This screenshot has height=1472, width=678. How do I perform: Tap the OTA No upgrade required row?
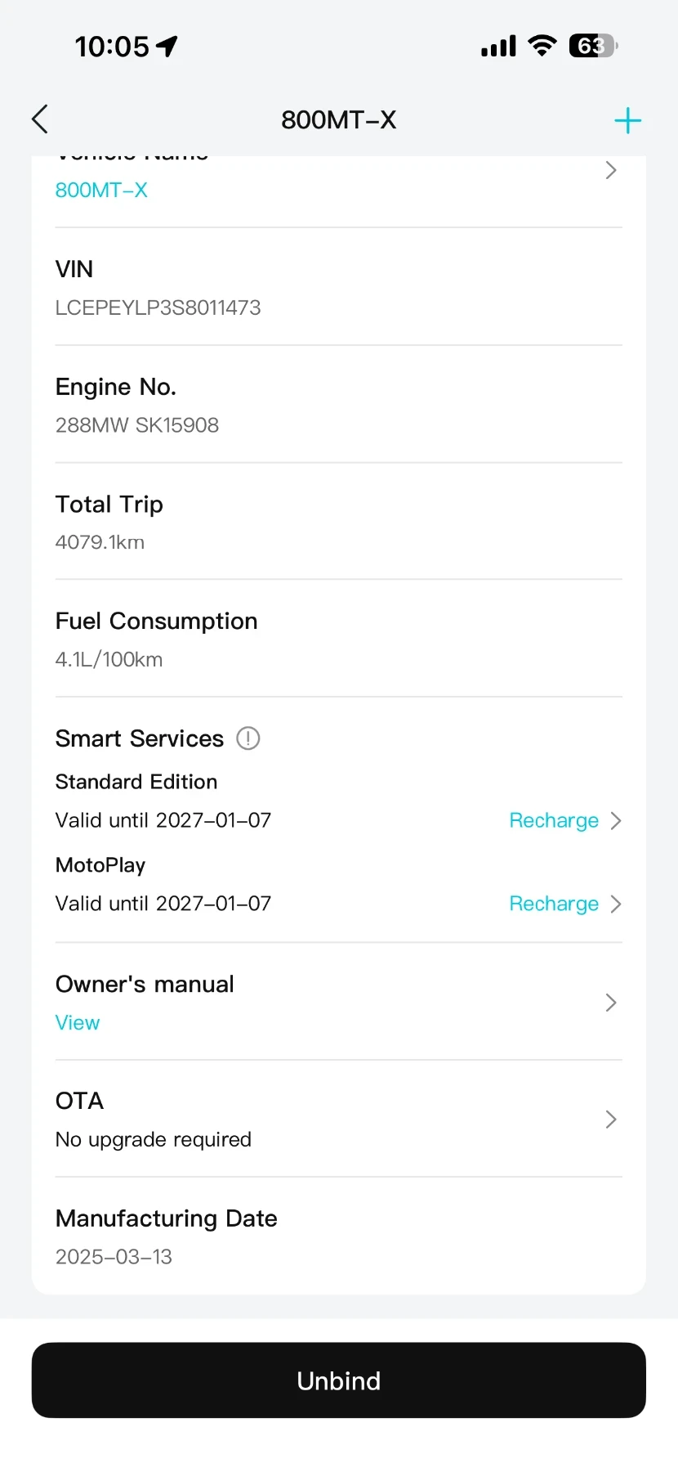tap(154, 1139)
